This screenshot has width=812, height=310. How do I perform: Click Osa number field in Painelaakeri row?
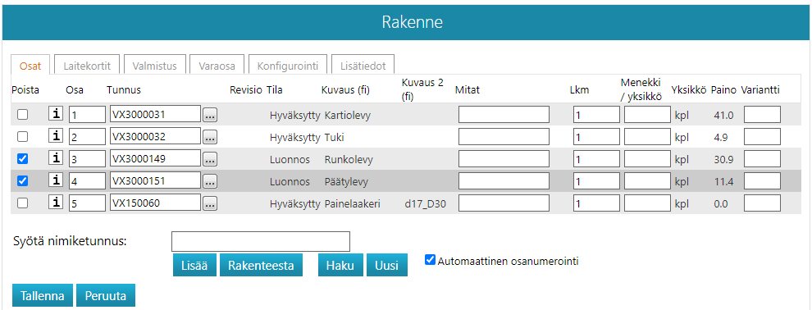[88, 203]
